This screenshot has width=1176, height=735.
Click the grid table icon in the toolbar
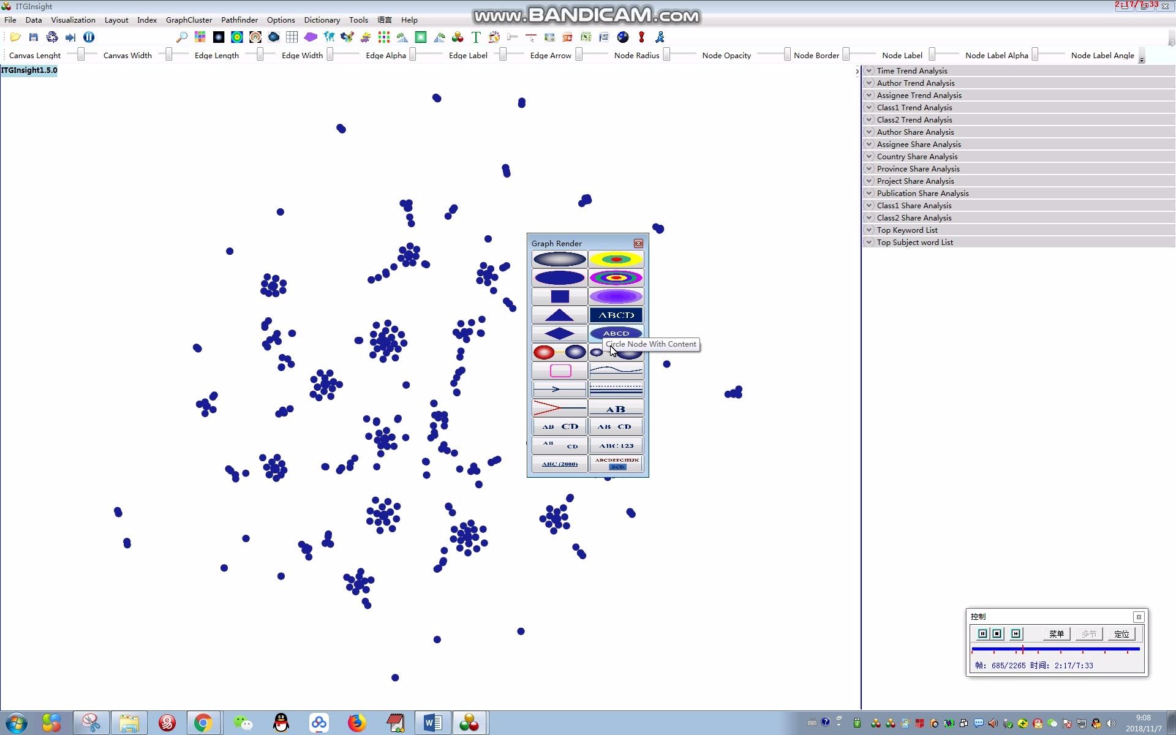[292, 37]
